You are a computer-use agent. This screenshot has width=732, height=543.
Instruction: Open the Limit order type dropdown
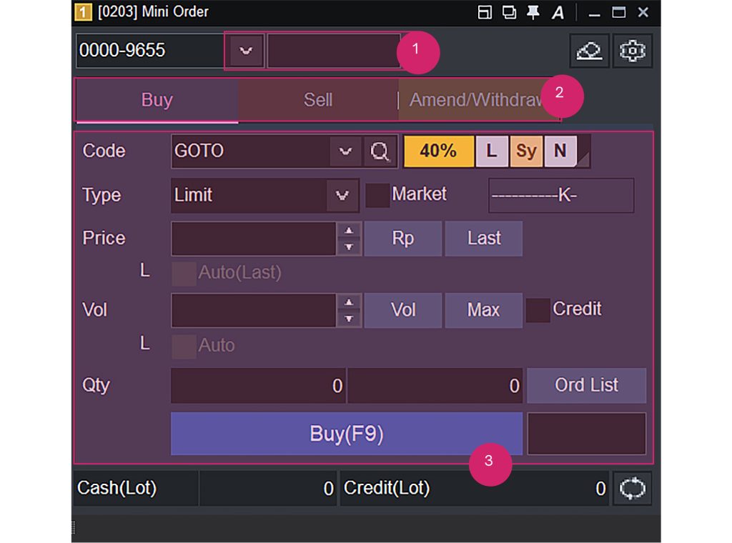[342, 196]
